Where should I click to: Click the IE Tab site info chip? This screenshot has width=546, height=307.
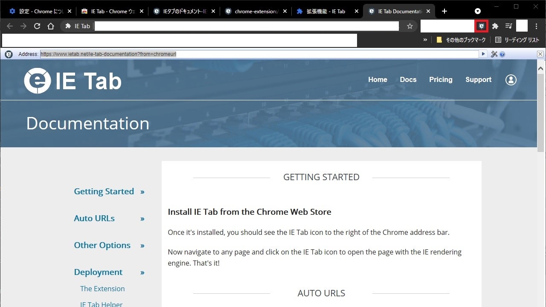(77, 26)
